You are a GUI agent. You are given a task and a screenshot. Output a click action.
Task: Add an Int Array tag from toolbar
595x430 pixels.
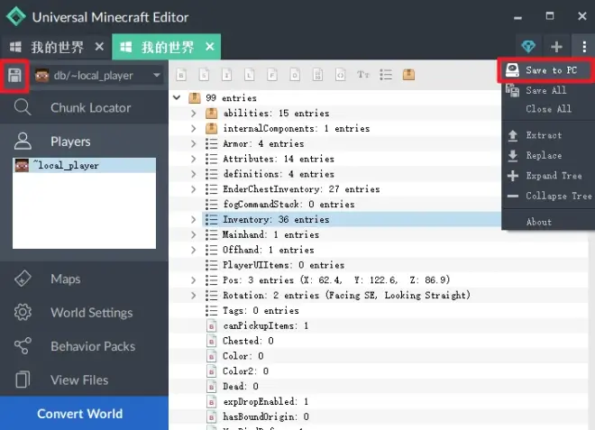(x=341, y=75)
